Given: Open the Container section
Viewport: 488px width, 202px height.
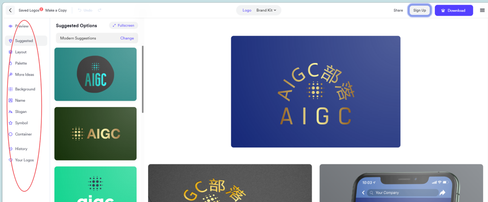Looking at the screenshot, I should (x=23, y=134).
